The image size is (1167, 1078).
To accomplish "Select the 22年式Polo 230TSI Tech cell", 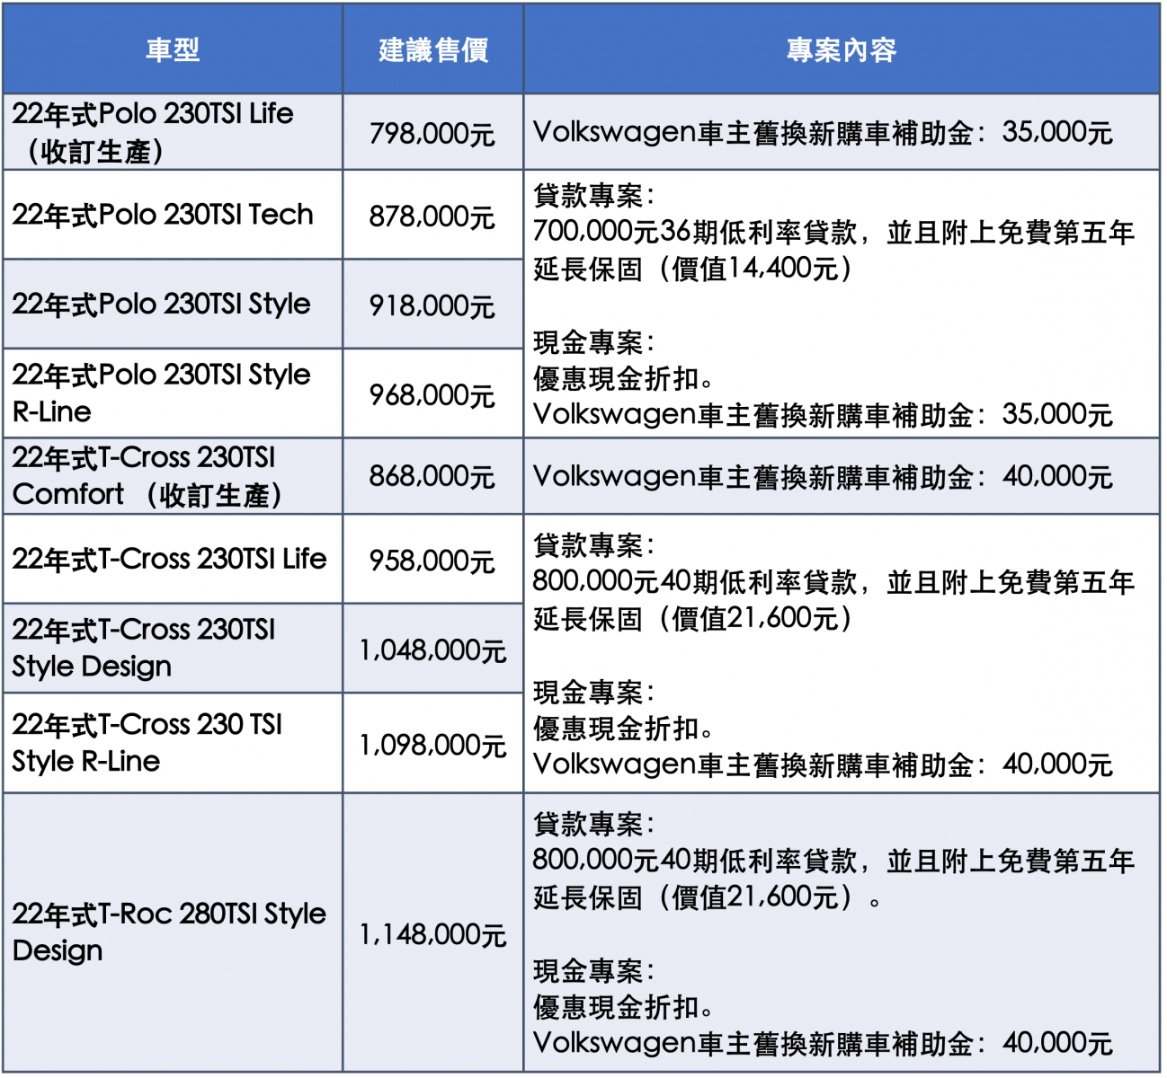I will coord(173,215).
